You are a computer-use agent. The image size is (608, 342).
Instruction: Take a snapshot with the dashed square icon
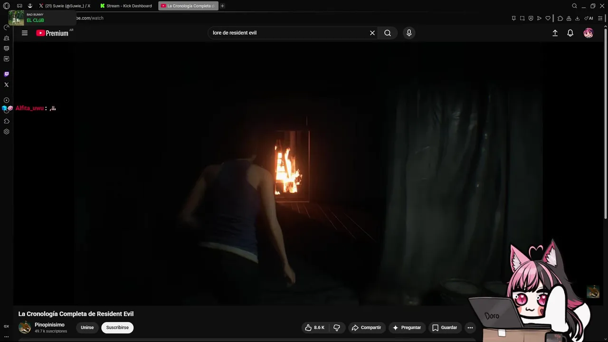coord(522,18)
